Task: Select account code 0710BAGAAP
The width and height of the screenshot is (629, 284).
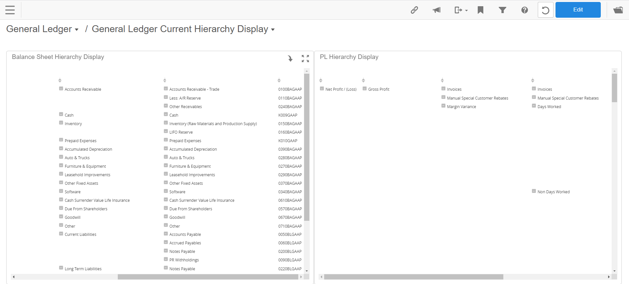Action: [x=290, y=226]
